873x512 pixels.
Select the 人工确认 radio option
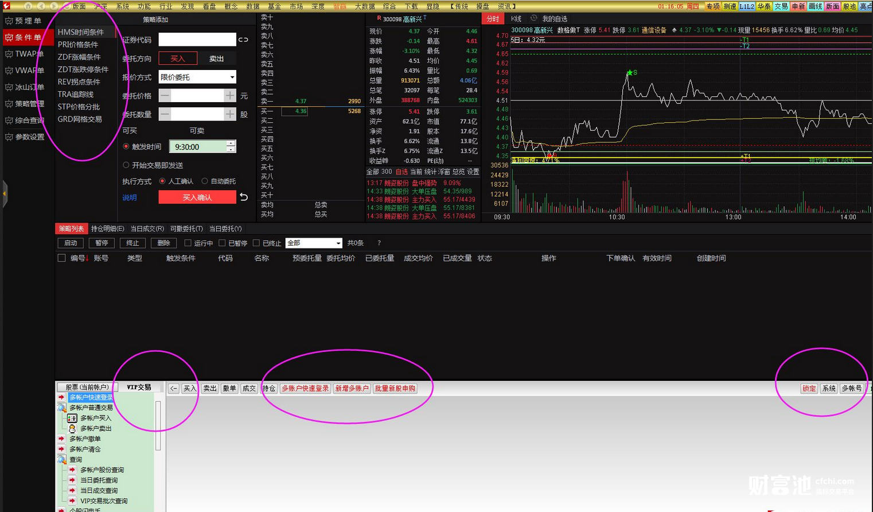click(162, 181)
